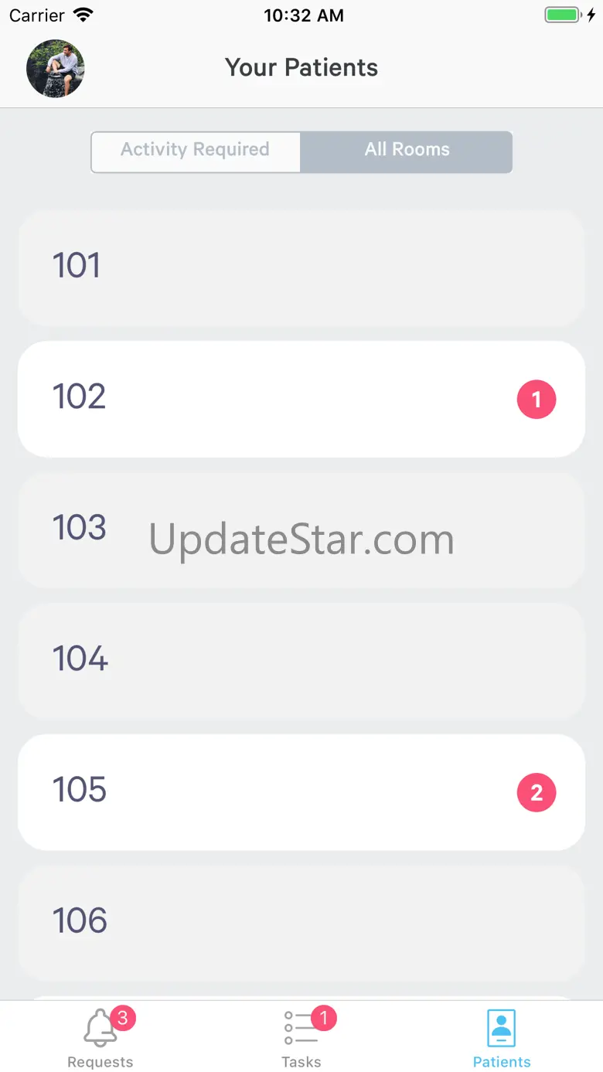Select the Patients person icon
This screenshot has width=603, height=1072.
coord(502,1029)
